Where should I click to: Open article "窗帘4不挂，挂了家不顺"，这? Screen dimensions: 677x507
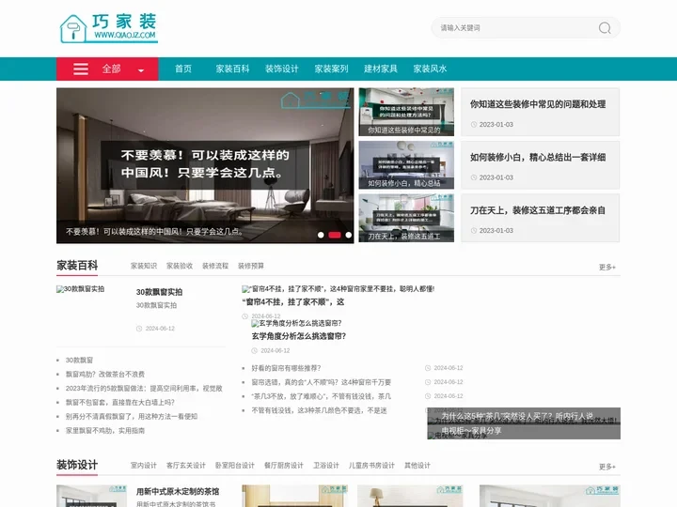point(293,301)
